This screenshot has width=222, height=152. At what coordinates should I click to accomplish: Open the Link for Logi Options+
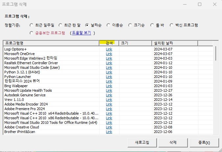109,49
